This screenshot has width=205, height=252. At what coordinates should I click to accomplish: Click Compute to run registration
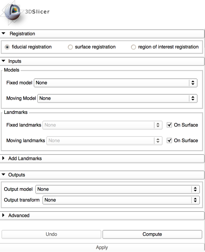152,234
